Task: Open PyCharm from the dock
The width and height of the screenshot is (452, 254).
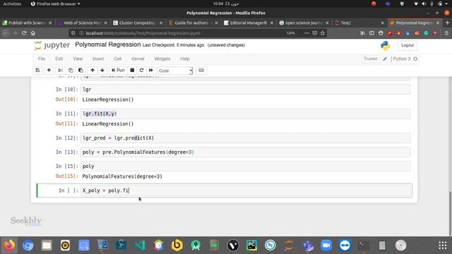Action: (x=251, y=246)
